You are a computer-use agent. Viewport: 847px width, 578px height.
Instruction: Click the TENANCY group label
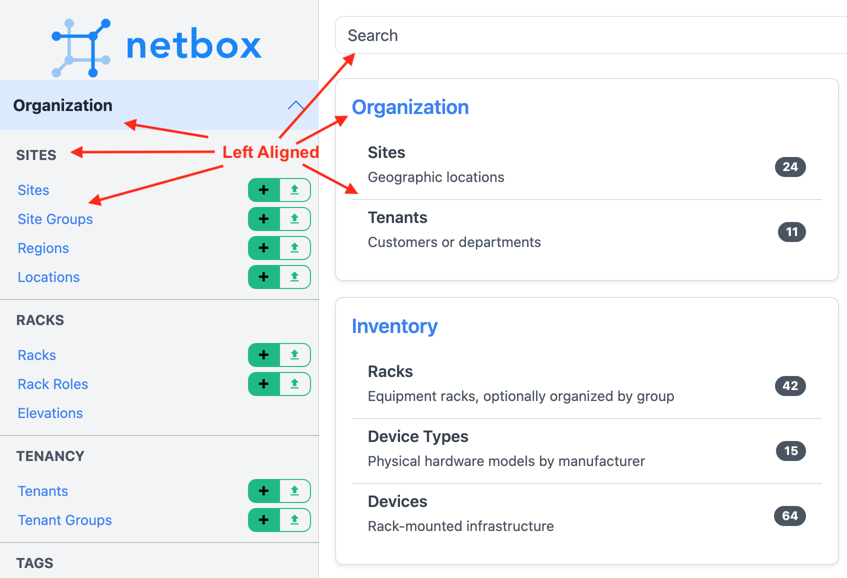coord(50,456)
